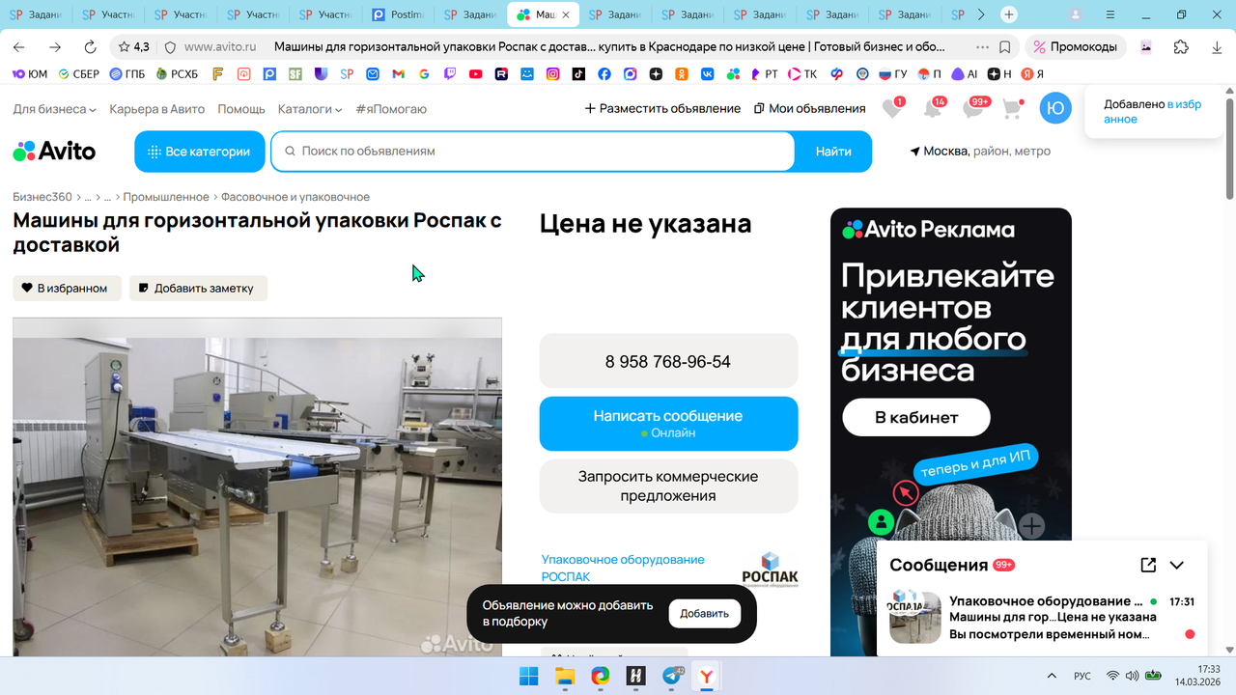Open the ГУ Gosuslugi bookmark
The image size is (1236, 695).
tap(893, 73)
